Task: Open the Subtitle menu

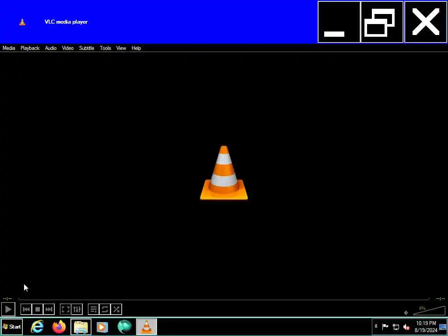Action: [87, 48]
